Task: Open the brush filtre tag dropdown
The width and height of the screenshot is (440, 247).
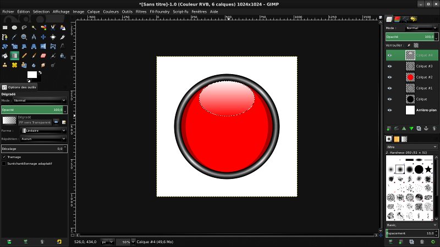Action: [411, 147]
